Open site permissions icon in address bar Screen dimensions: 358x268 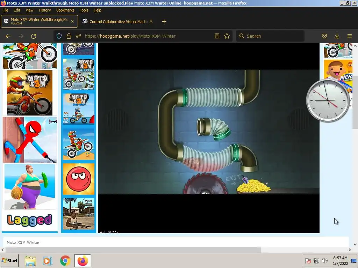pos(79,36)
